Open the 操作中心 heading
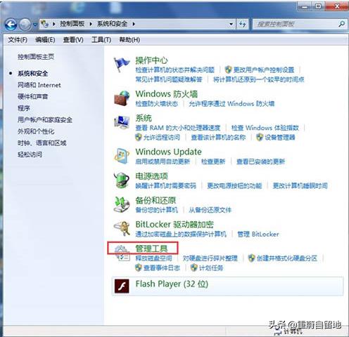 [151, 60]
